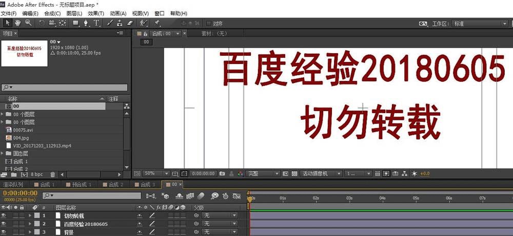Click the viewer 0:00:00:00 current time button
Screen dimensions: 513x236
point(203,174)
